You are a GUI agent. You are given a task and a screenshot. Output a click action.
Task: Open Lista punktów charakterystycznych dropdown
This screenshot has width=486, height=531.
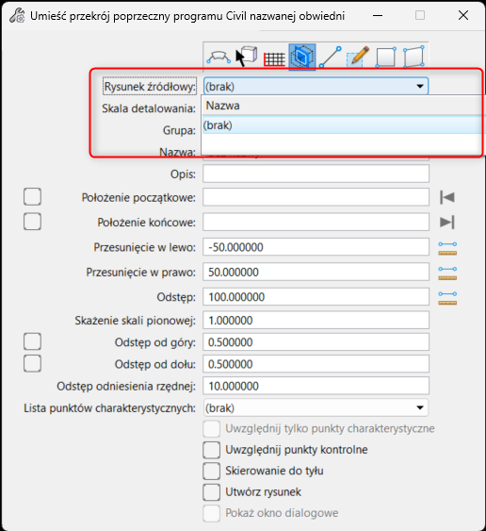[x=316, y=407]
